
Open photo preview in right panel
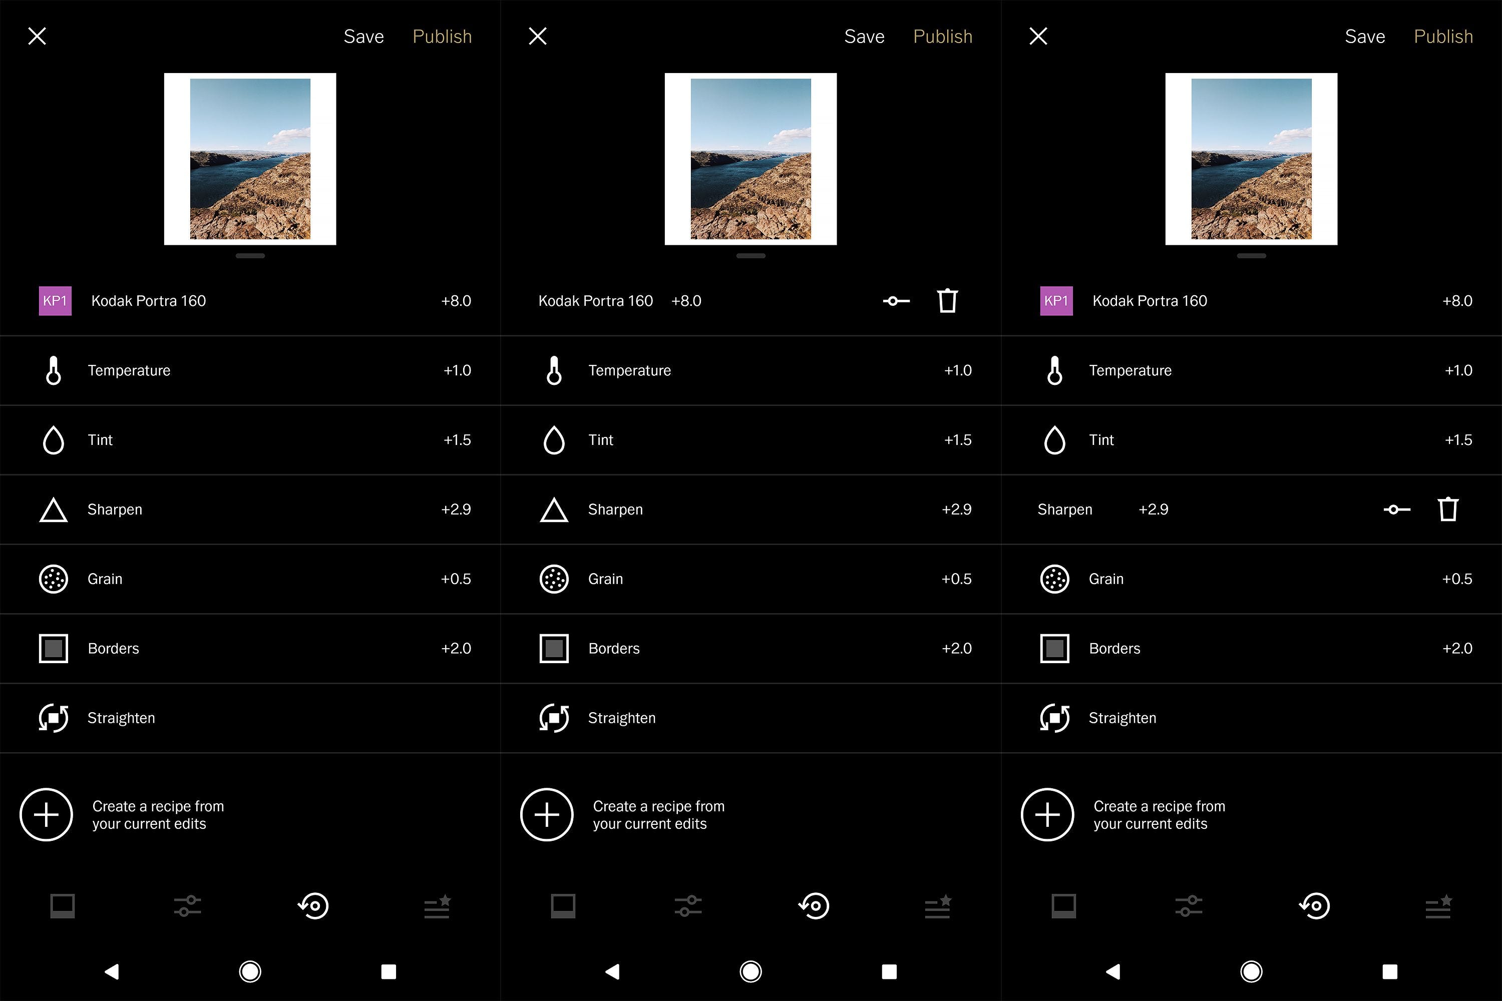tap(1252, 159)
